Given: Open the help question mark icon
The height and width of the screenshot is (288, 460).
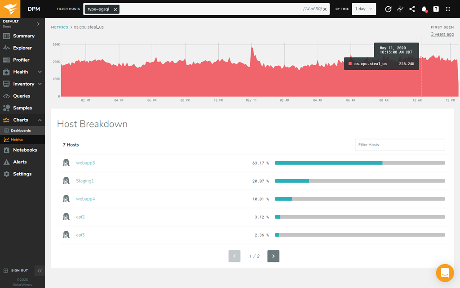Looking at the screenshot, I should (x=436, y=9).
